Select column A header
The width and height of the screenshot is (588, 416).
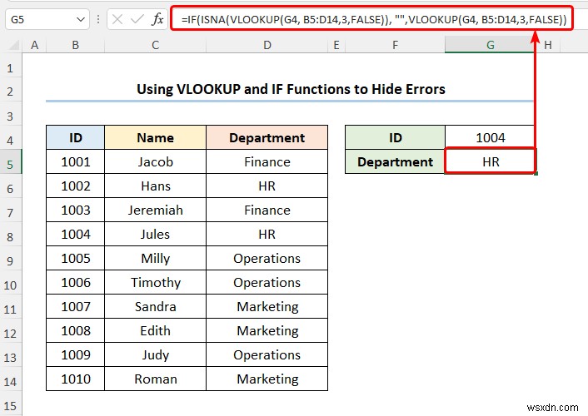click(x=34, y=46)
